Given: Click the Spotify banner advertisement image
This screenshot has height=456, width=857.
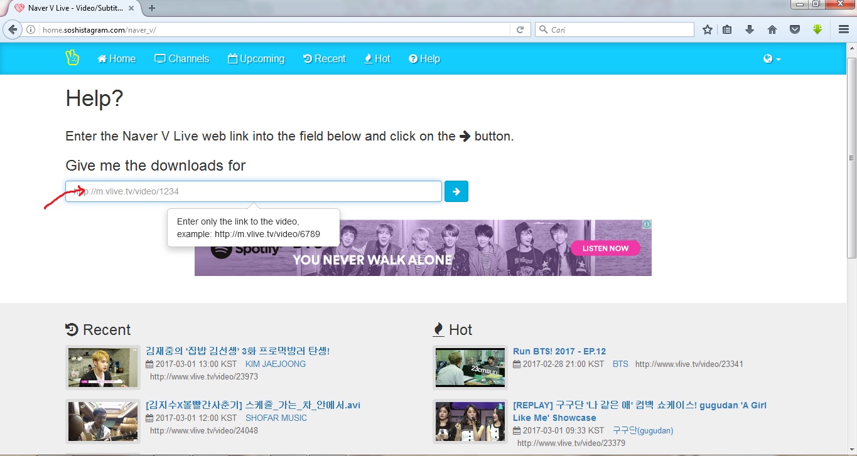Looking at the screenshot, I should pyautogui.click(x=423, y=248).
